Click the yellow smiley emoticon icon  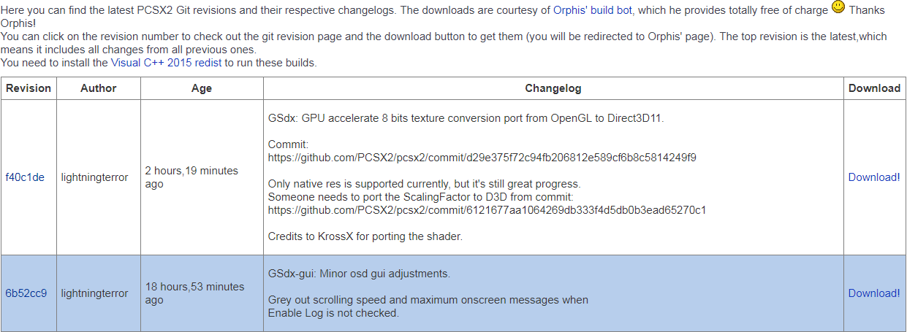click(x=839, y=7)
